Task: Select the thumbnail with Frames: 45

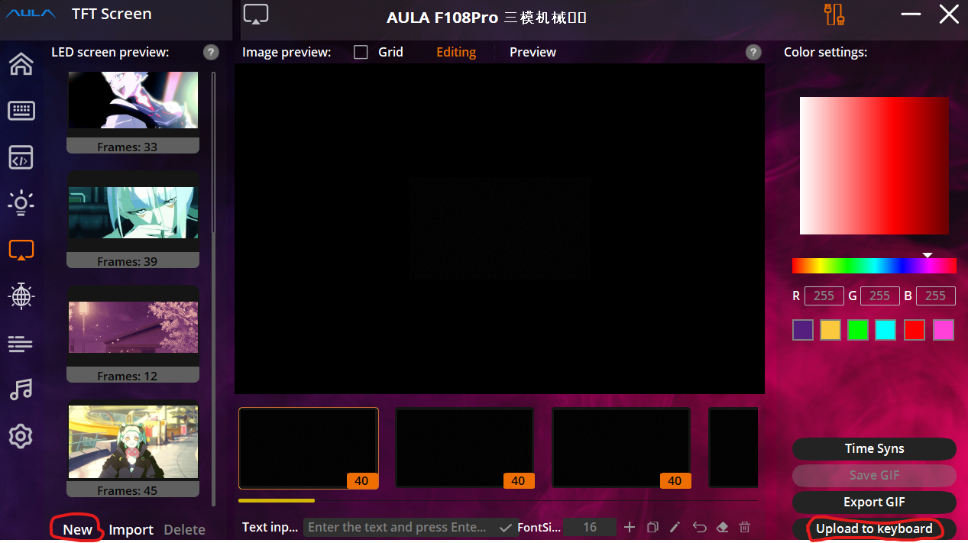Action: pos(133,448)
